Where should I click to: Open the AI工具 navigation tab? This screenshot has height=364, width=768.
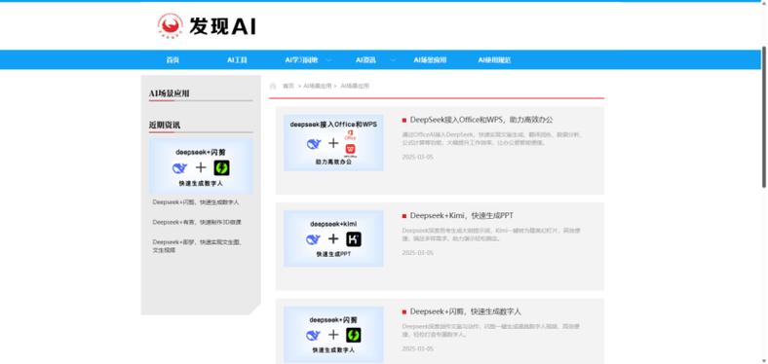[237, 60]
